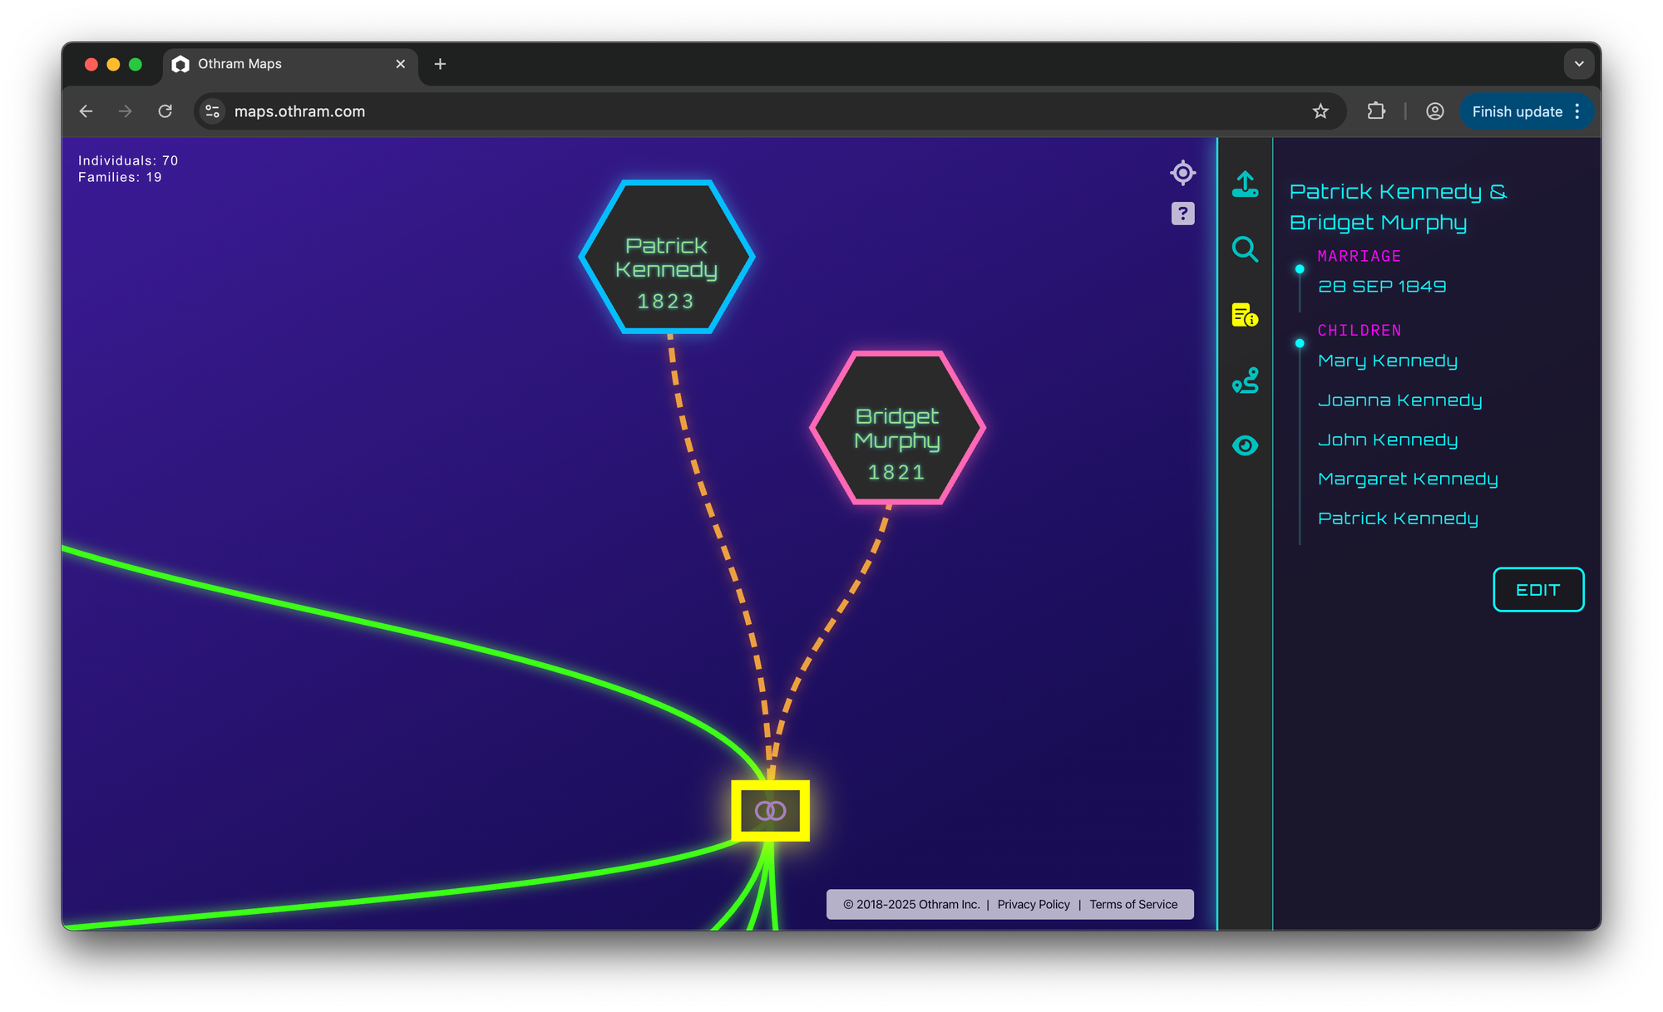The width and height of the screenshot is (1663, 1012).
Task: Select the Bridget Murphy 1821 hexagon
Action: pos(897,428)
